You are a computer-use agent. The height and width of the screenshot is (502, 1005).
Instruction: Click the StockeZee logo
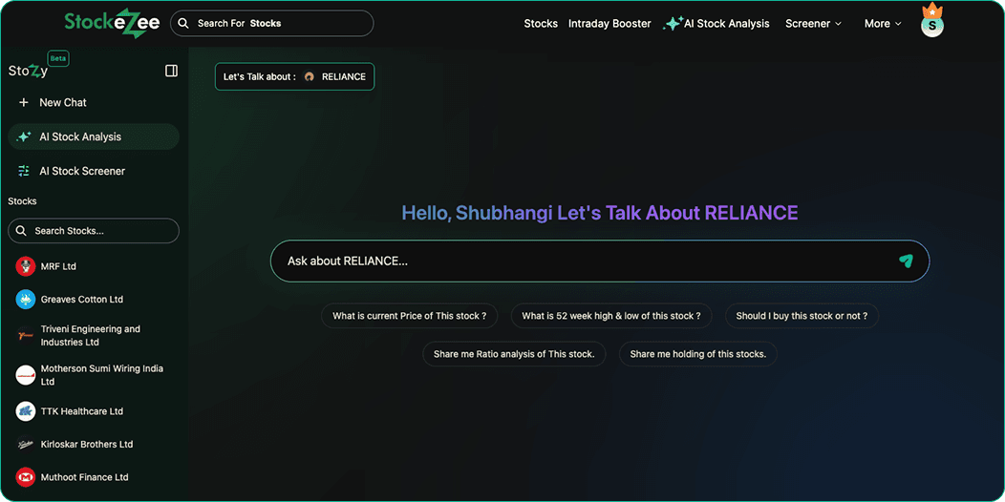pos(112,23)
